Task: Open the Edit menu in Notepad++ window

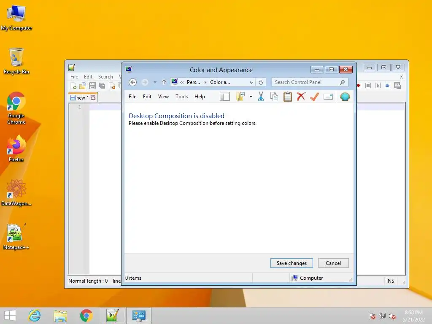Action: click(x=88, y=77)
